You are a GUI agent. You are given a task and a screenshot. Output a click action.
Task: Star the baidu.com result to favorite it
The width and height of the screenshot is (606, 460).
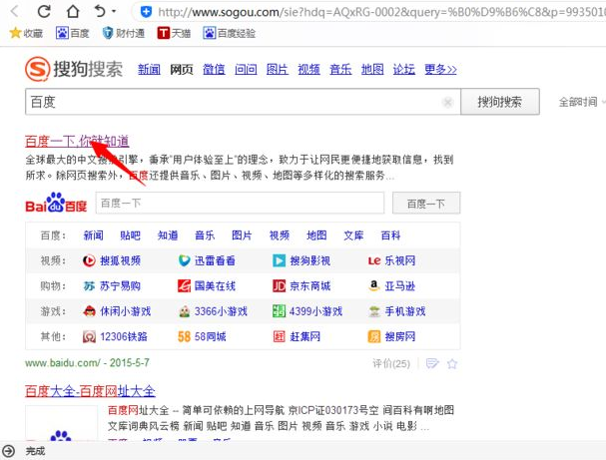[452, 363]
